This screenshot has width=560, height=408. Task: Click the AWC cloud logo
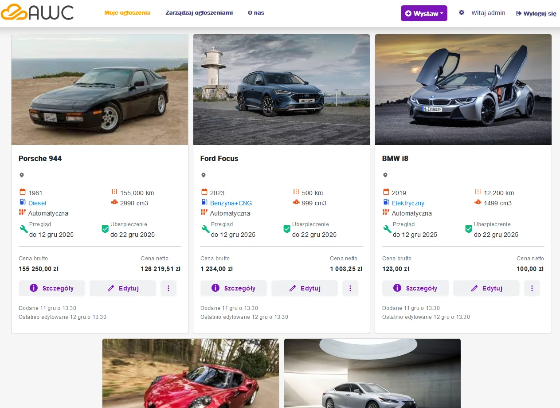tap(37, 12)
